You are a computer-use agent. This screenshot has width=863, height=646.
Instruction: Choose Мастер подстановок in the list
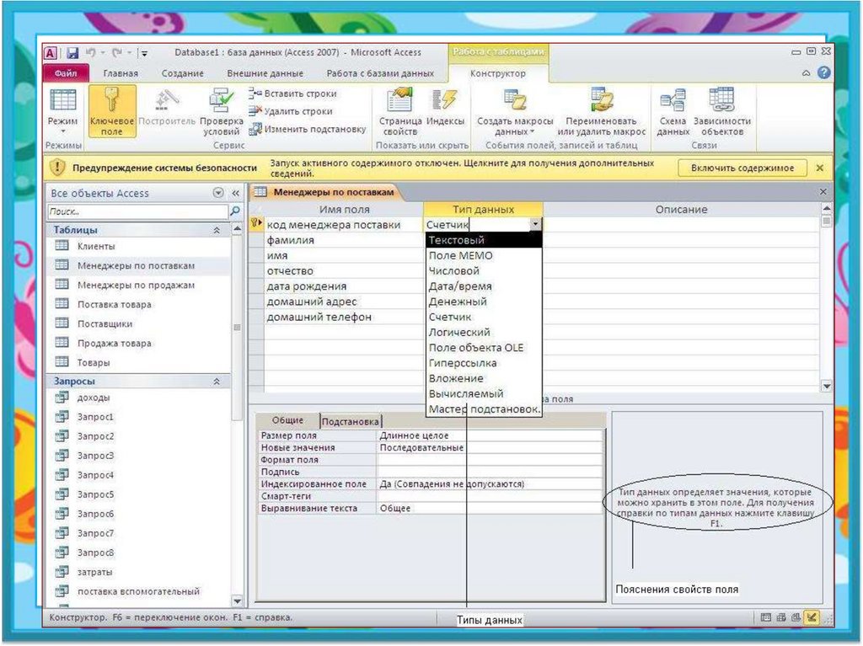(x=484, y=408)
